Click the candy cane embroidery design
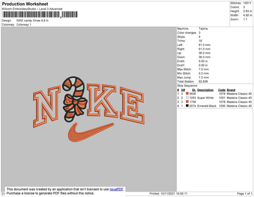Viewport: 254px width, 197px height. coord(75,99)
